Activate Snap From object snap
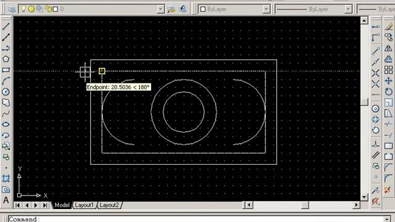The width and height of the screenshot is (395, 222). click(x=376, y=37)
